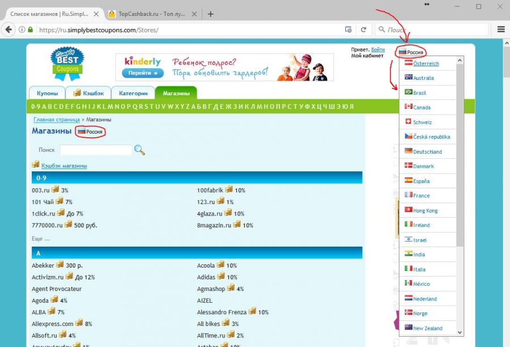This screenshot has height=347, width=510.
Task: Click the Australia flag icon
Action: point(409,77)
